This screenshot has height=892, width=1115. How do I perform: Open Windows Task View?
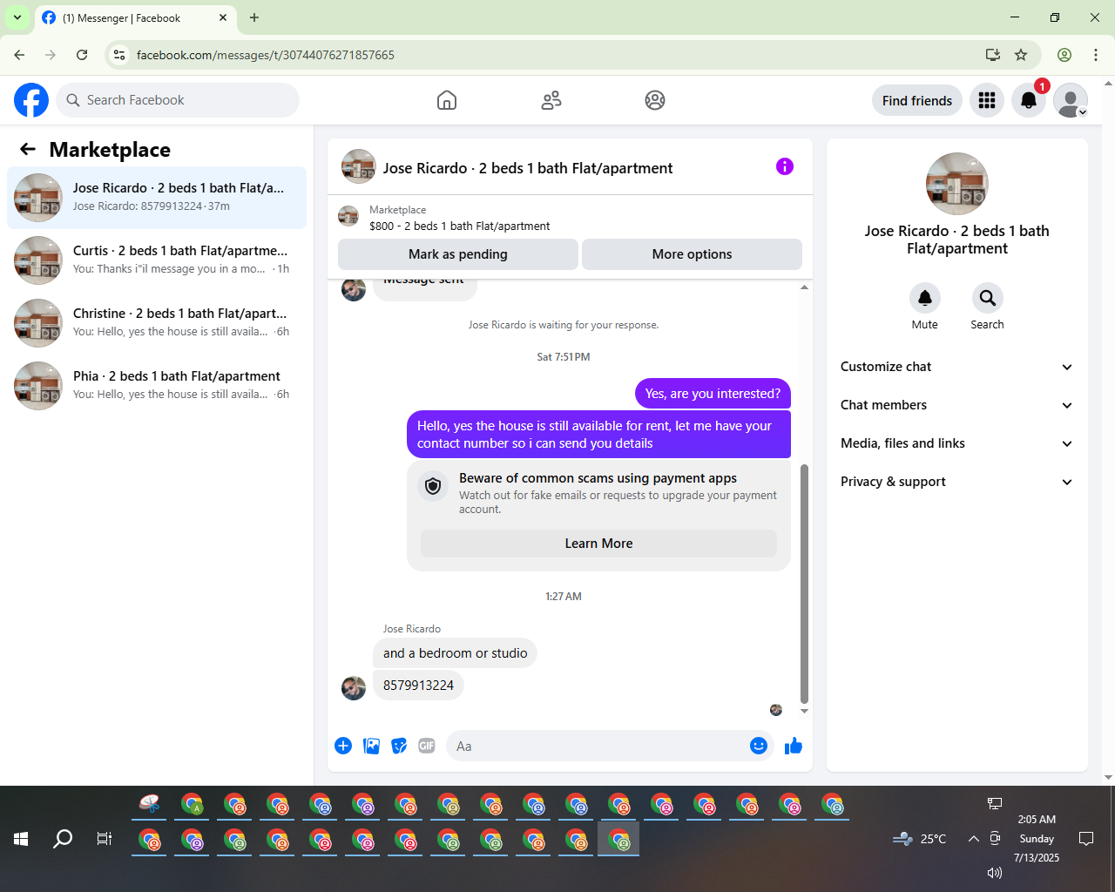[105, 839]
